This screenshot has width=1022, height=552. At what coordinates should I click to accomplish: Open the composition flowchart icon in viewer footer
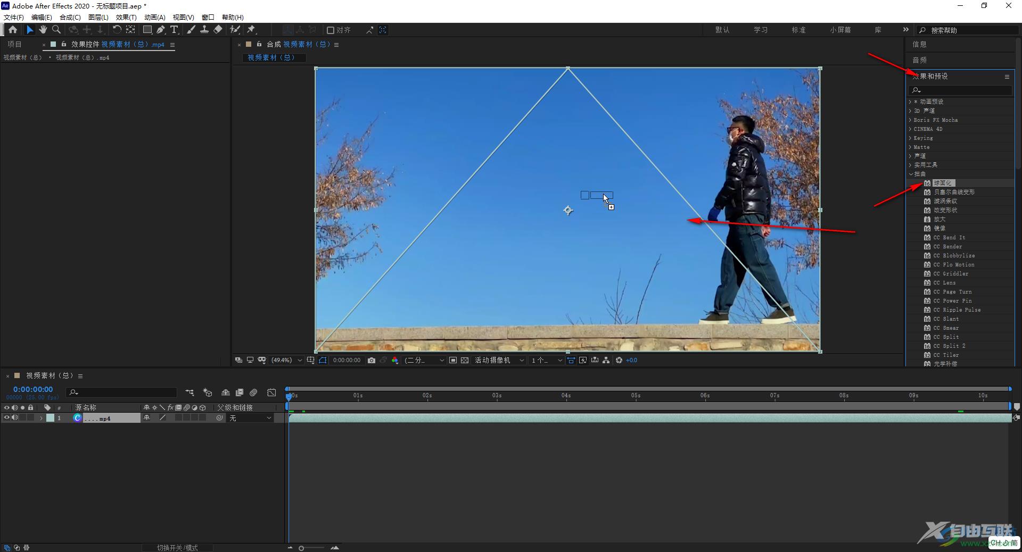[x=606, y=360]
